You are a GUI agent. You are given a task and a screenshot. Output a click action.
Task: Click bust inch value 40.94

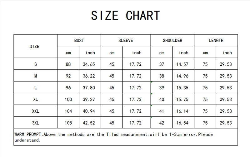(89, 111)
